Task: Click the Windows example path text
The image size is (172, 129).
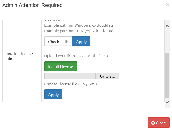Action: click(79, 25)
